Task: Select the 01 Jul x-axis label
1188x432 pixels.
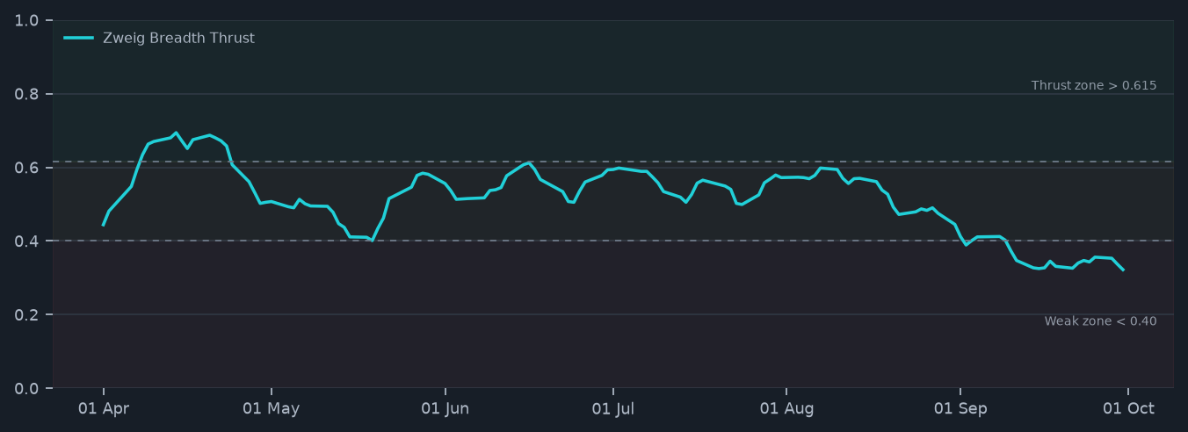Action: 613,408
